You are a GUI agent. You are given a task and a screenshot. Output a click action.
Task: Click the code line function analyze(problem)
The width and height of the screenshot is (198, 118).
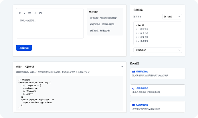click(x=34, y=82)
